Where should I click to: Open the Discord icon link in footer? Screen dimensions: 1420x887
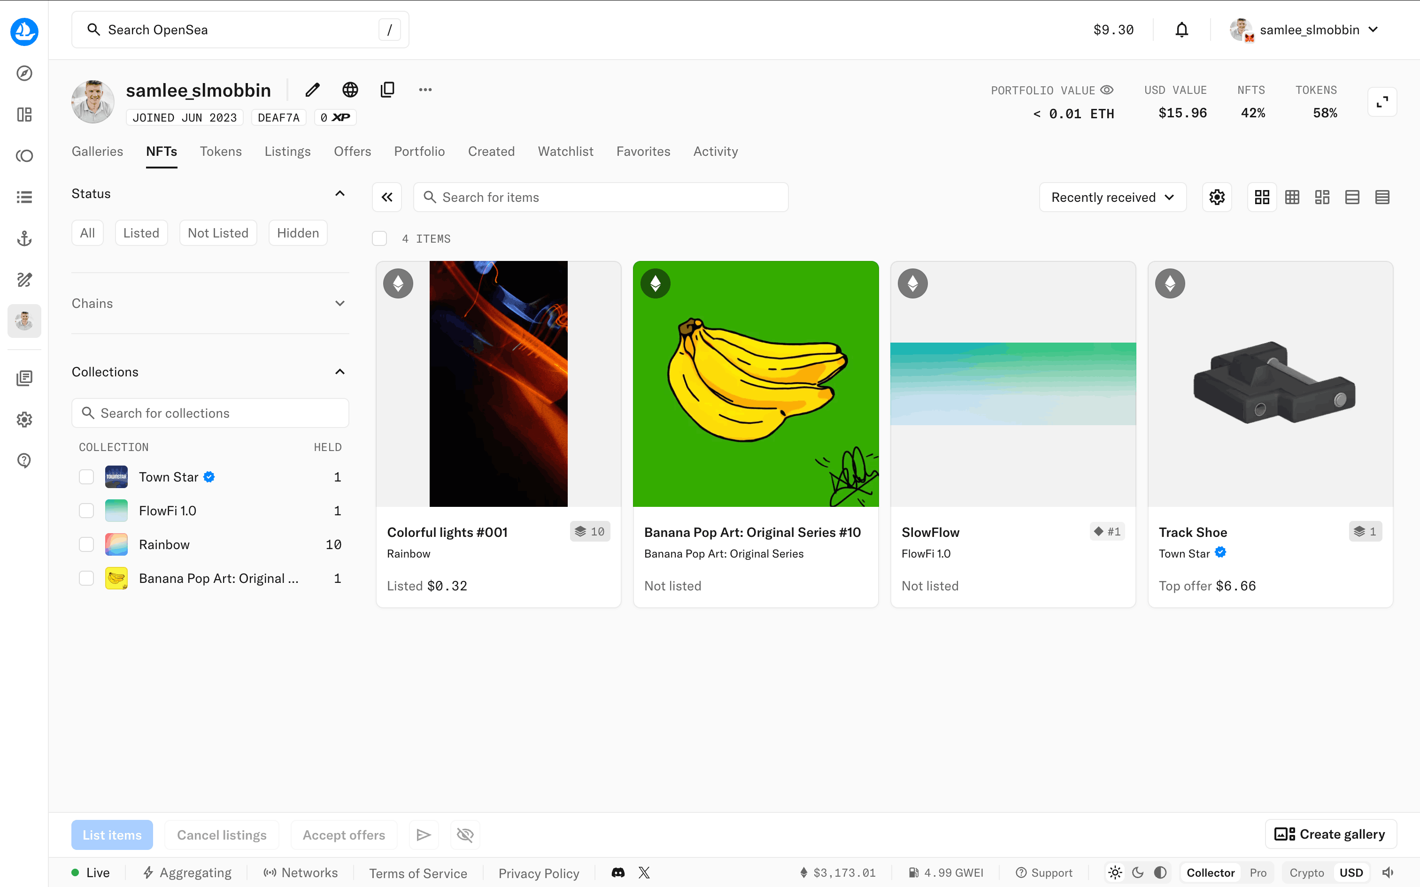pyautogui.click(x=617, y=872)
